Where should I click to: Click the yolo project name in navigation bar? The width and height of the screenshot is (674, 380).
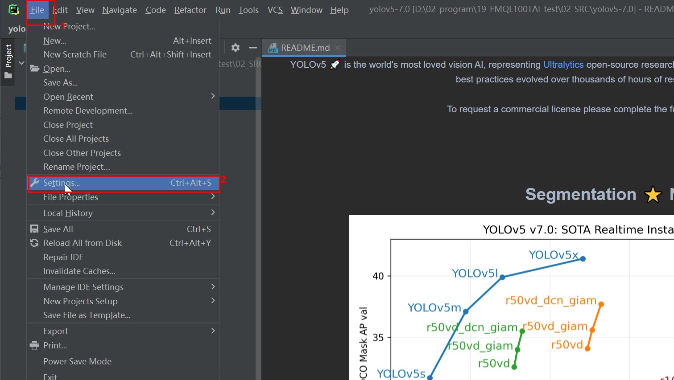pyautogui.click(x=17, y=29)
